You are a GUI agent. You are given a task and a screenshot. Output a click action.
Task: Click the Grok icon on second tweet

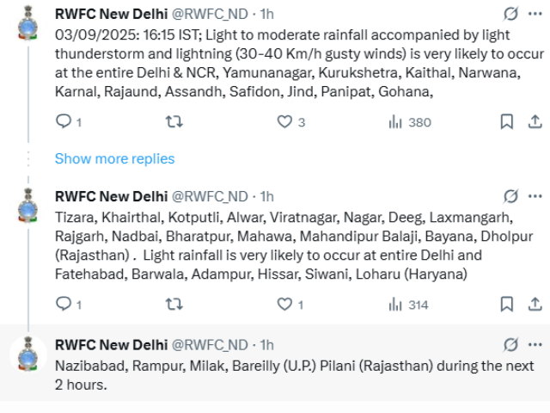pyautogui.click(x=510, y=196)
